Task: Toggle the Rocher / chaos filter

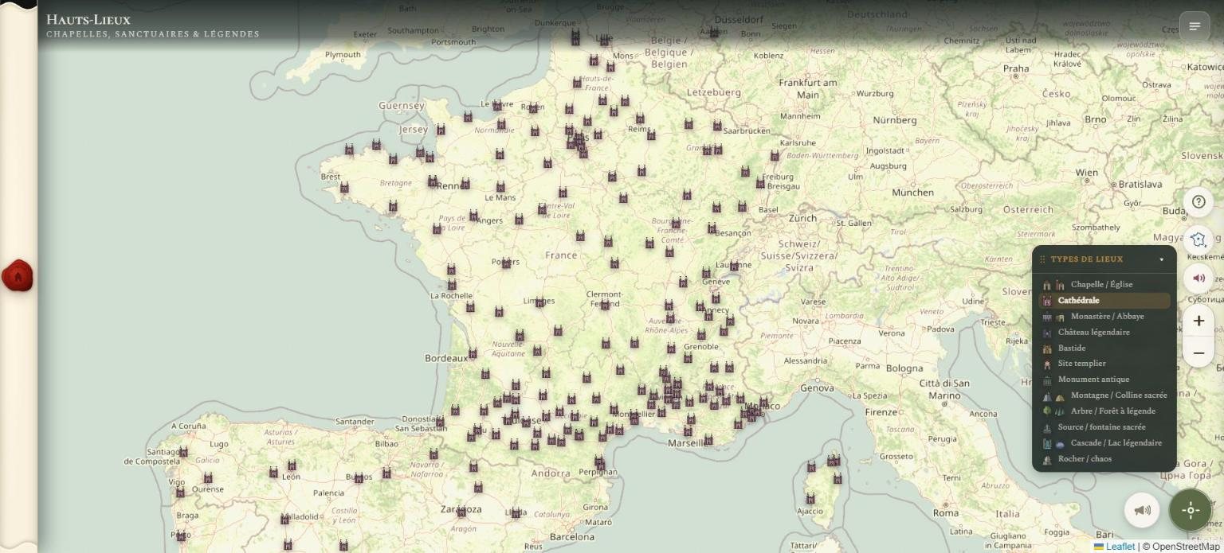Action: 1104,459
